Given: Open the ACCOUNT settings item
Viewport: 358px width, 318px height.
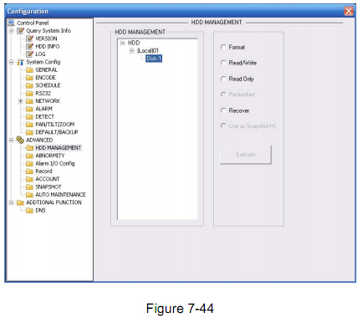Looking at the screenshot, I should tap(48, 179).
